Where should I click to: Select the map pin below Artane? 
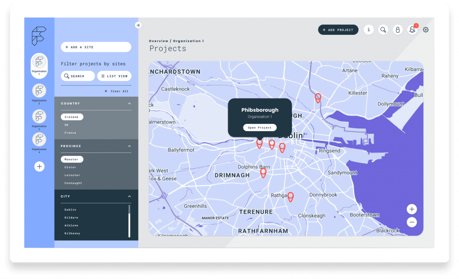(318, 98)
